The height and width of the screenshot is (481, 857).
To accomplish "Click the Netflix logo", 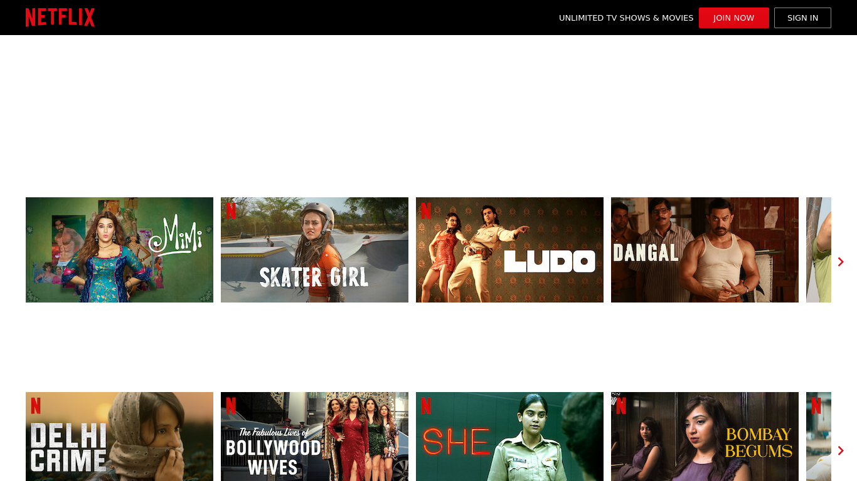I will (x=60, y=17).
